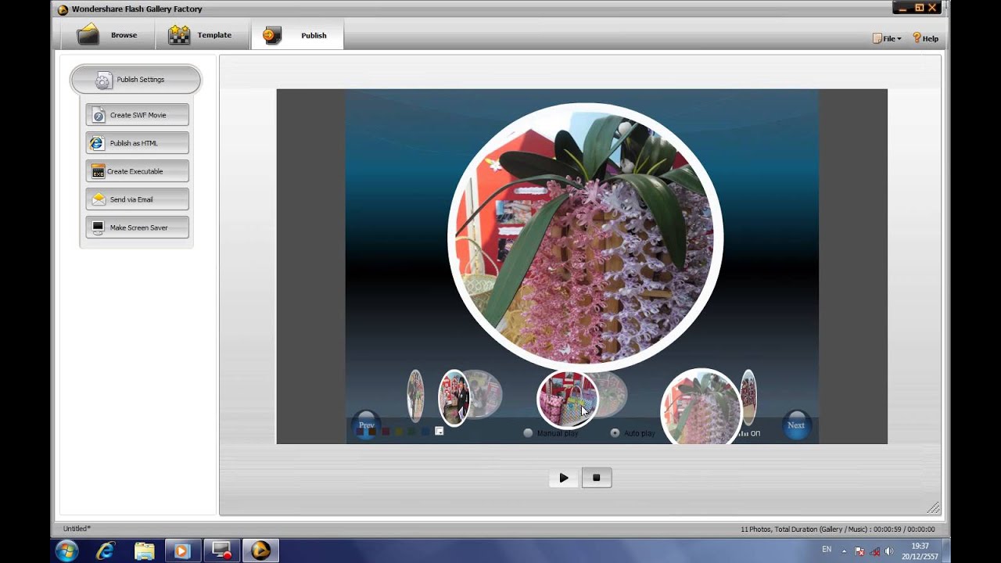This screenshot has height=563, width=1001.
Task: Click Create SWF Movie button
Action: click(138, 115)
